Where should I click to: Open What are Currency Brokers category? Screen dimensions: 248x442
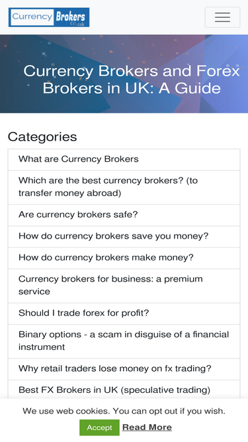tap(124, 160)
